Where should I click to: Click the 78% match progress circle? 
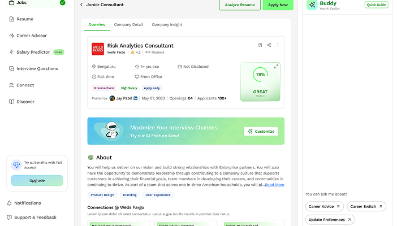(260, 75)
